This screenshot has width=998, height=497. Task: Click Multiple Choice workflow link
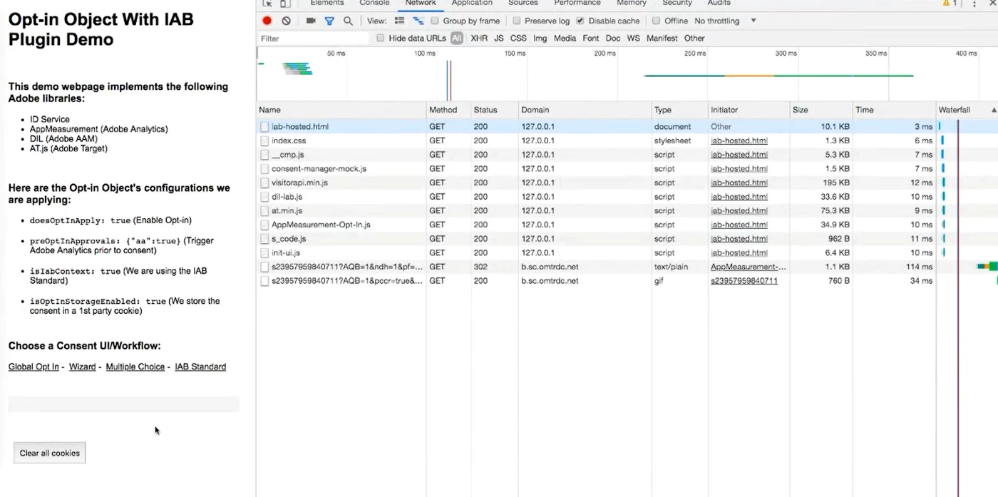[x=135, y=367]
